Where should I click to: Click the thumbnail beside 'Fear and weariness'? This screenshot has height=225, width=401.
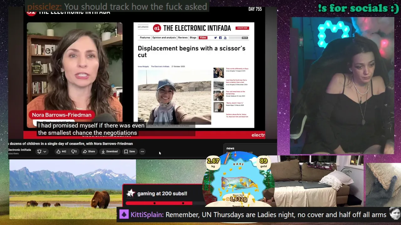tap(219, 96)
